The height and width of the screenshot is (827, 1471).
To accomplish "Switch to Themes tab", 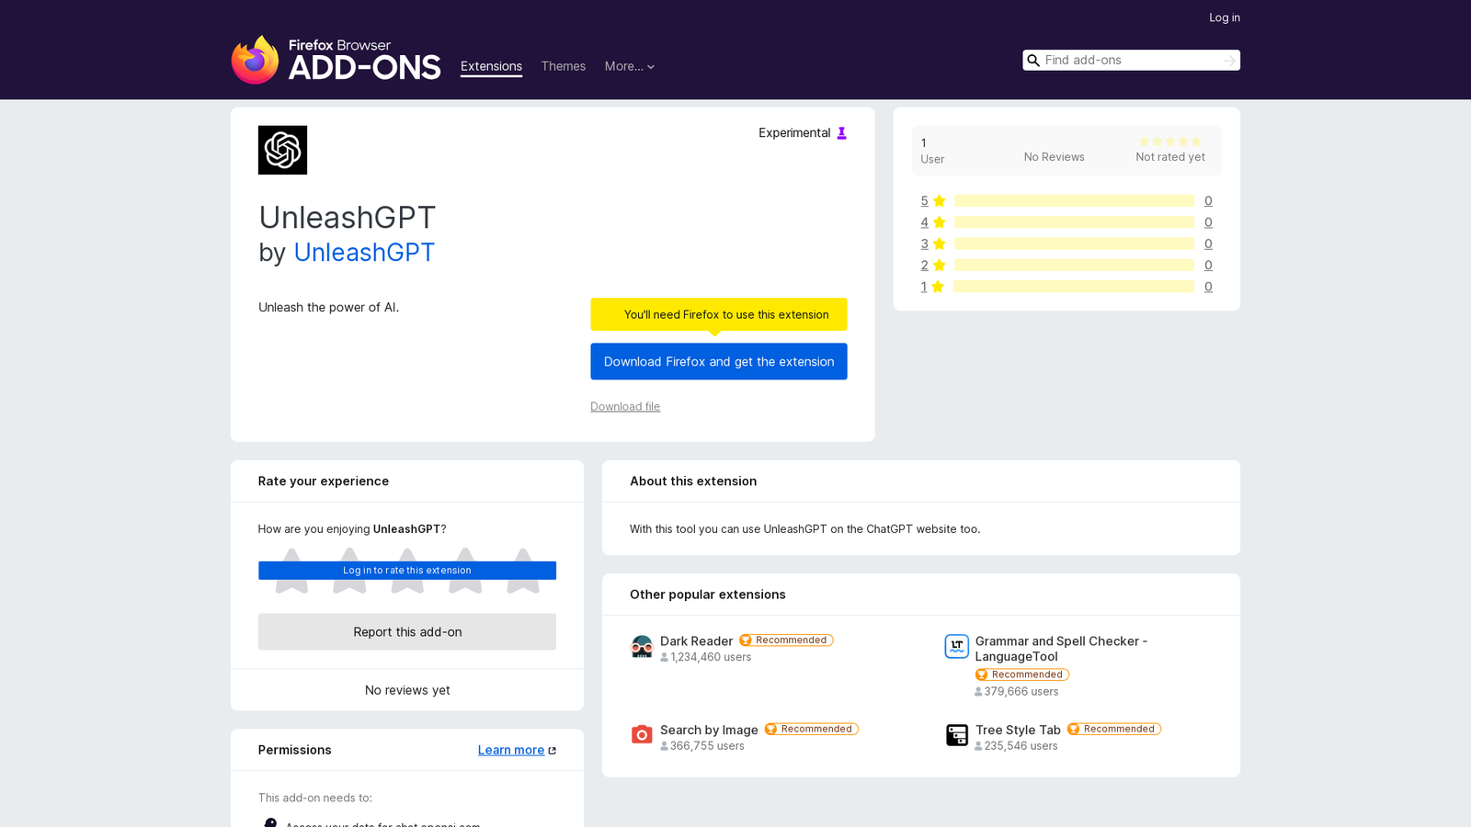I will pyautogui.click(x=564, y=66).
